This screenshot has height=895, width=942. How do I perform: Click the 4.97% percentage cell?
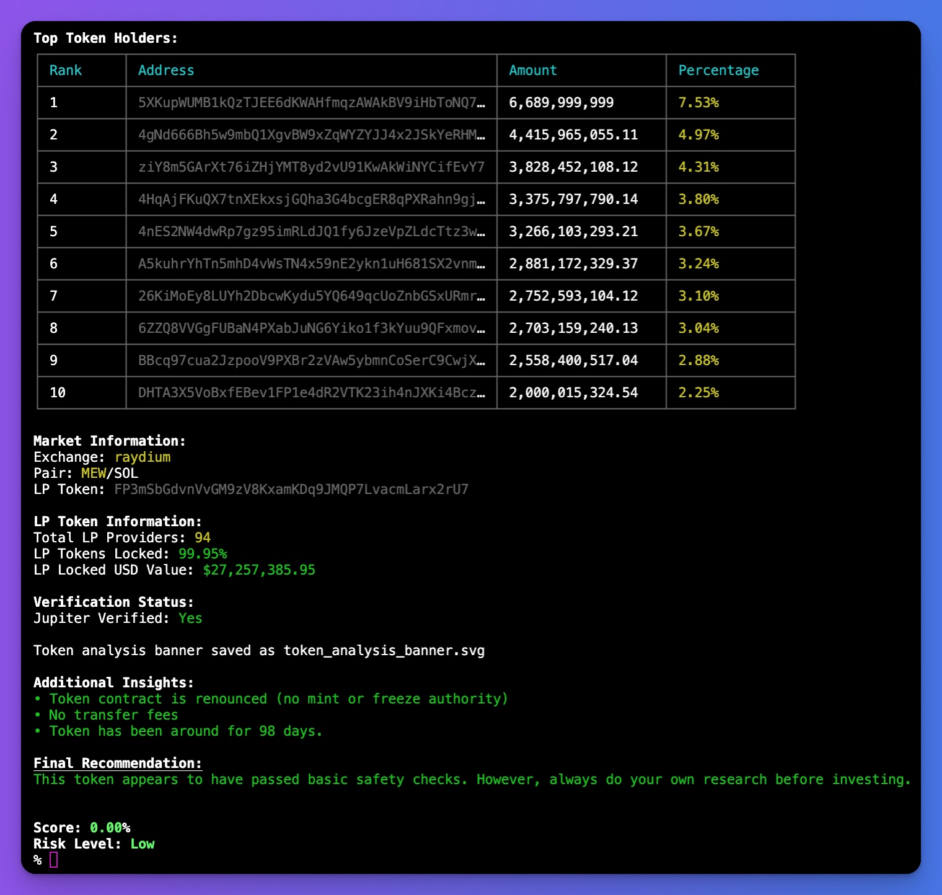698,135
